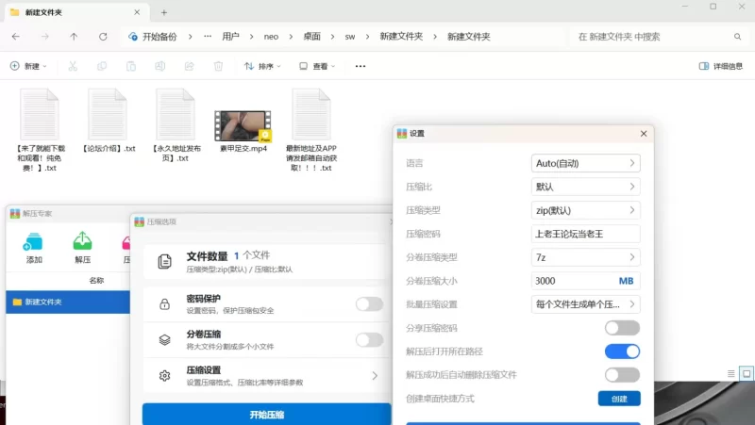
Task: Click the layers icon beside 分卷压缩
Action: pyautogui.click(x=164, y=340)
